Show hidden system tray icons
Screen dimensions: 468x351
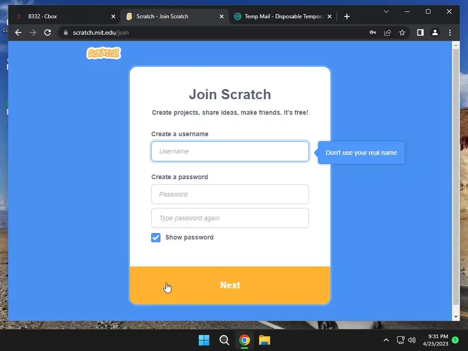coord(386,340)
